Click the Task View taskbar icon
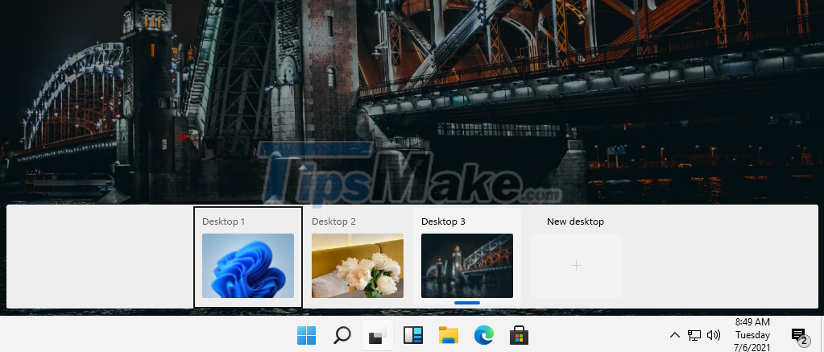The width and height of the screenshot is (824, 352). tap(377, 335)
